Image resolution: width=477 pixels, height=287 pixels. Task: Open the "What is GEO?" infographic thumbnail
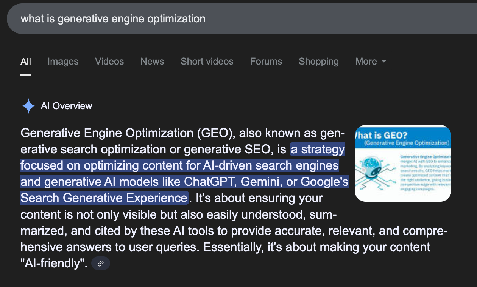click(403, 163)
